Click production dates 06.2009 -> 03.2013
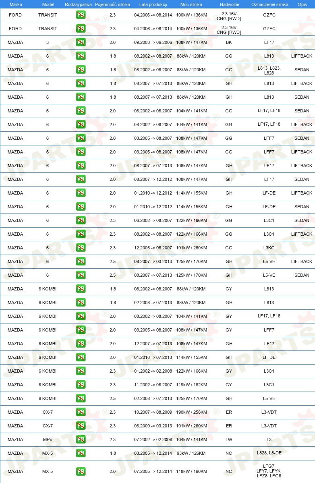Image resolution: width=315 pixels, height=483 pixels. 153,426
